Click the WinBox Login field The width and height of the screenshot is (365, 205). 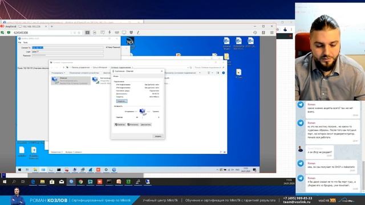click(67, 52)
